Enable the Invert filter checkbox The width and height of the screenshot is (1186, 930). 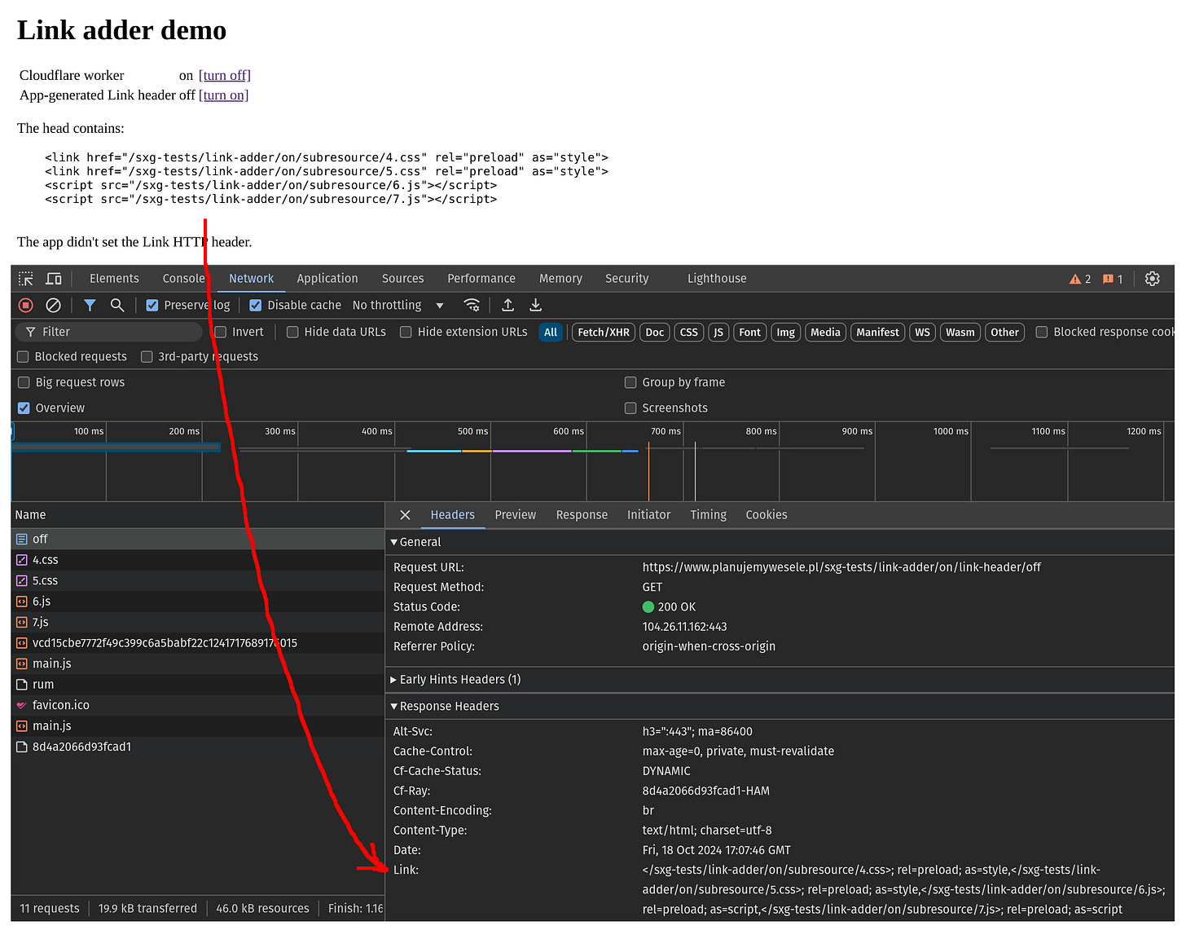220,332
